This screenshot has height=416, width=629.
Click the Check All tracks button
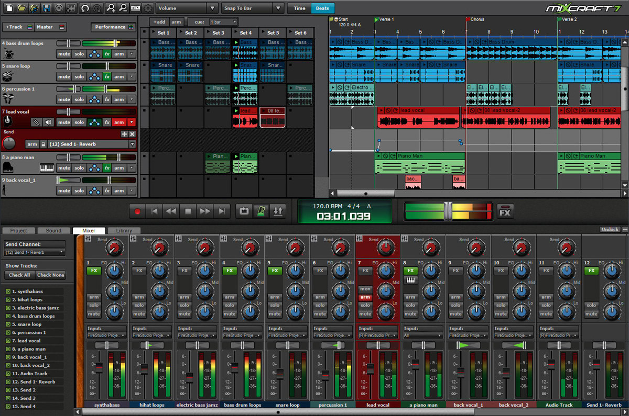[19, 275]
